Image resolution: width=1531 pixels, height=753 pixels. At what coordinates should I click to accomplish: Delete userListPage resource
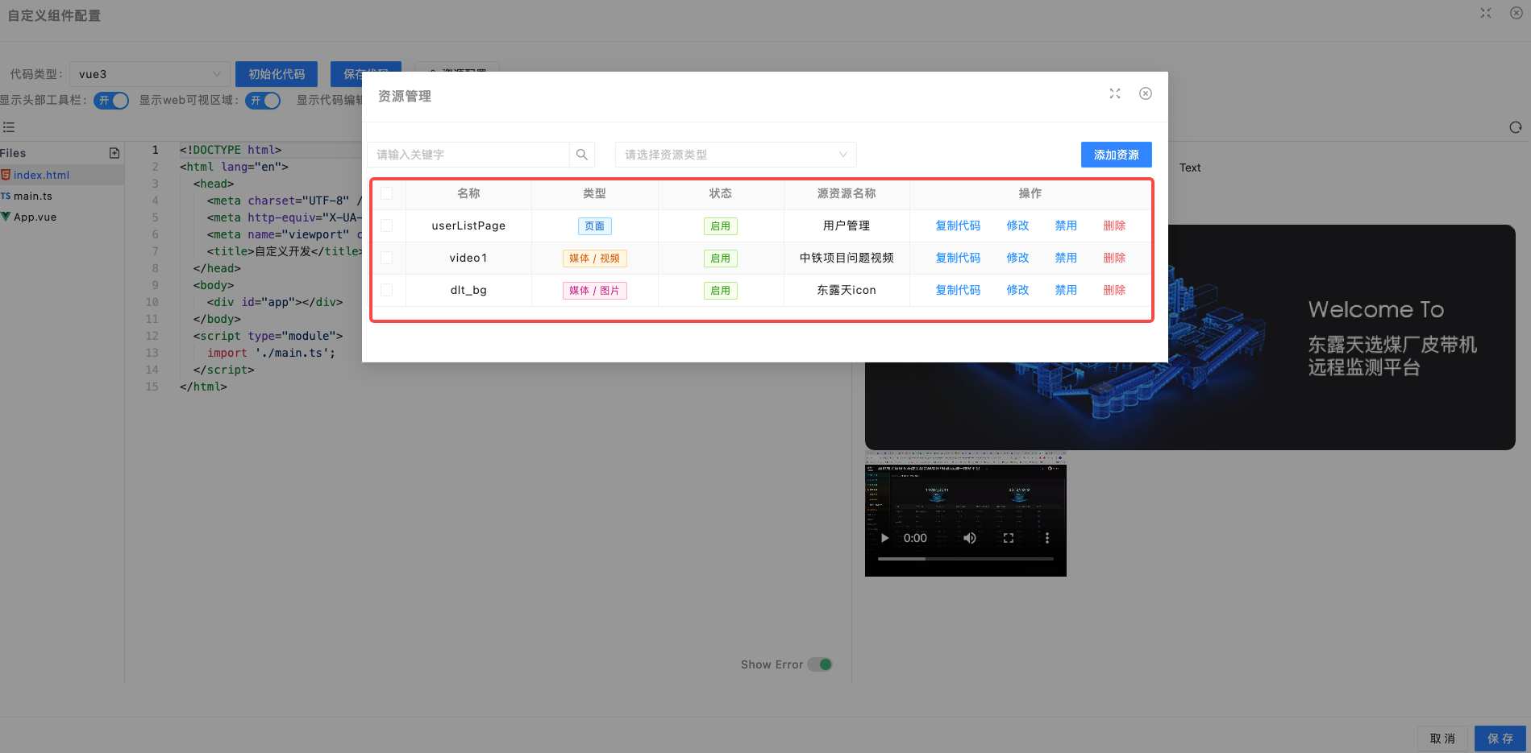click(x=1114, y=225)
